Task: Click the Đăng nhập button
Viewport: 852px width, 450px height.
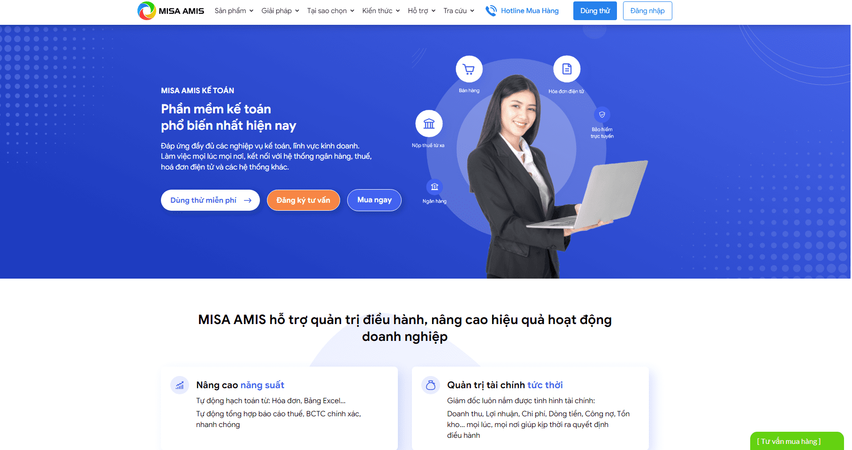Action: (x=647, y=11)
